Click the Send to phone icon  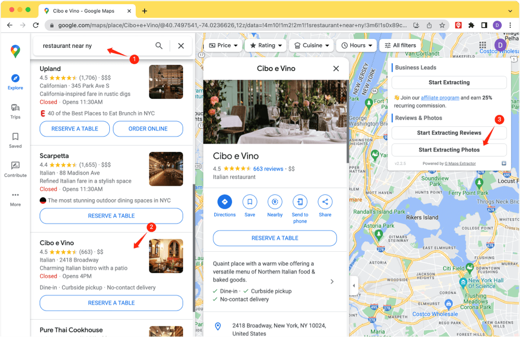click(300, 202)
